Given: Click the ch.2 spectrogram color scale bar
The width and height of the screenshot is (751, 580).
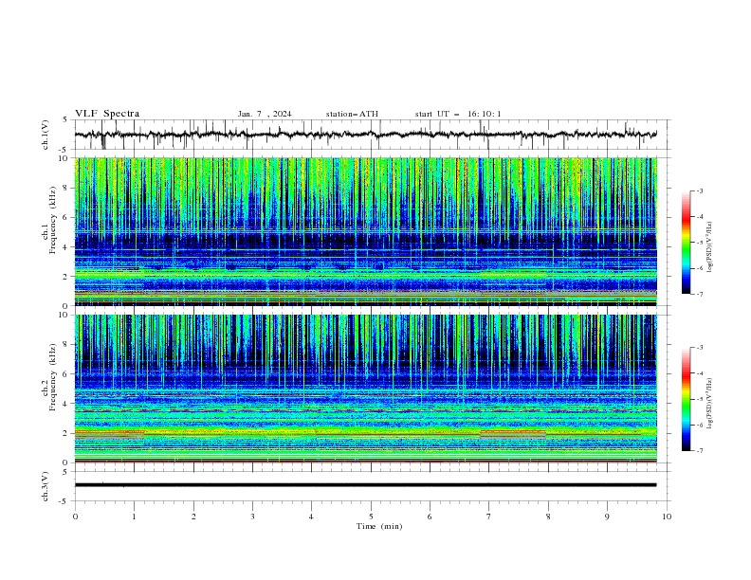Looking at the screenshot, I should click(x=686, y=399).
